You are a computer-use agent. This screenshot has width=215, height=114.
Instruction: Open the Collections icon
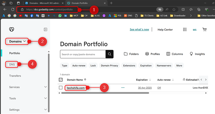coord(199,9)
